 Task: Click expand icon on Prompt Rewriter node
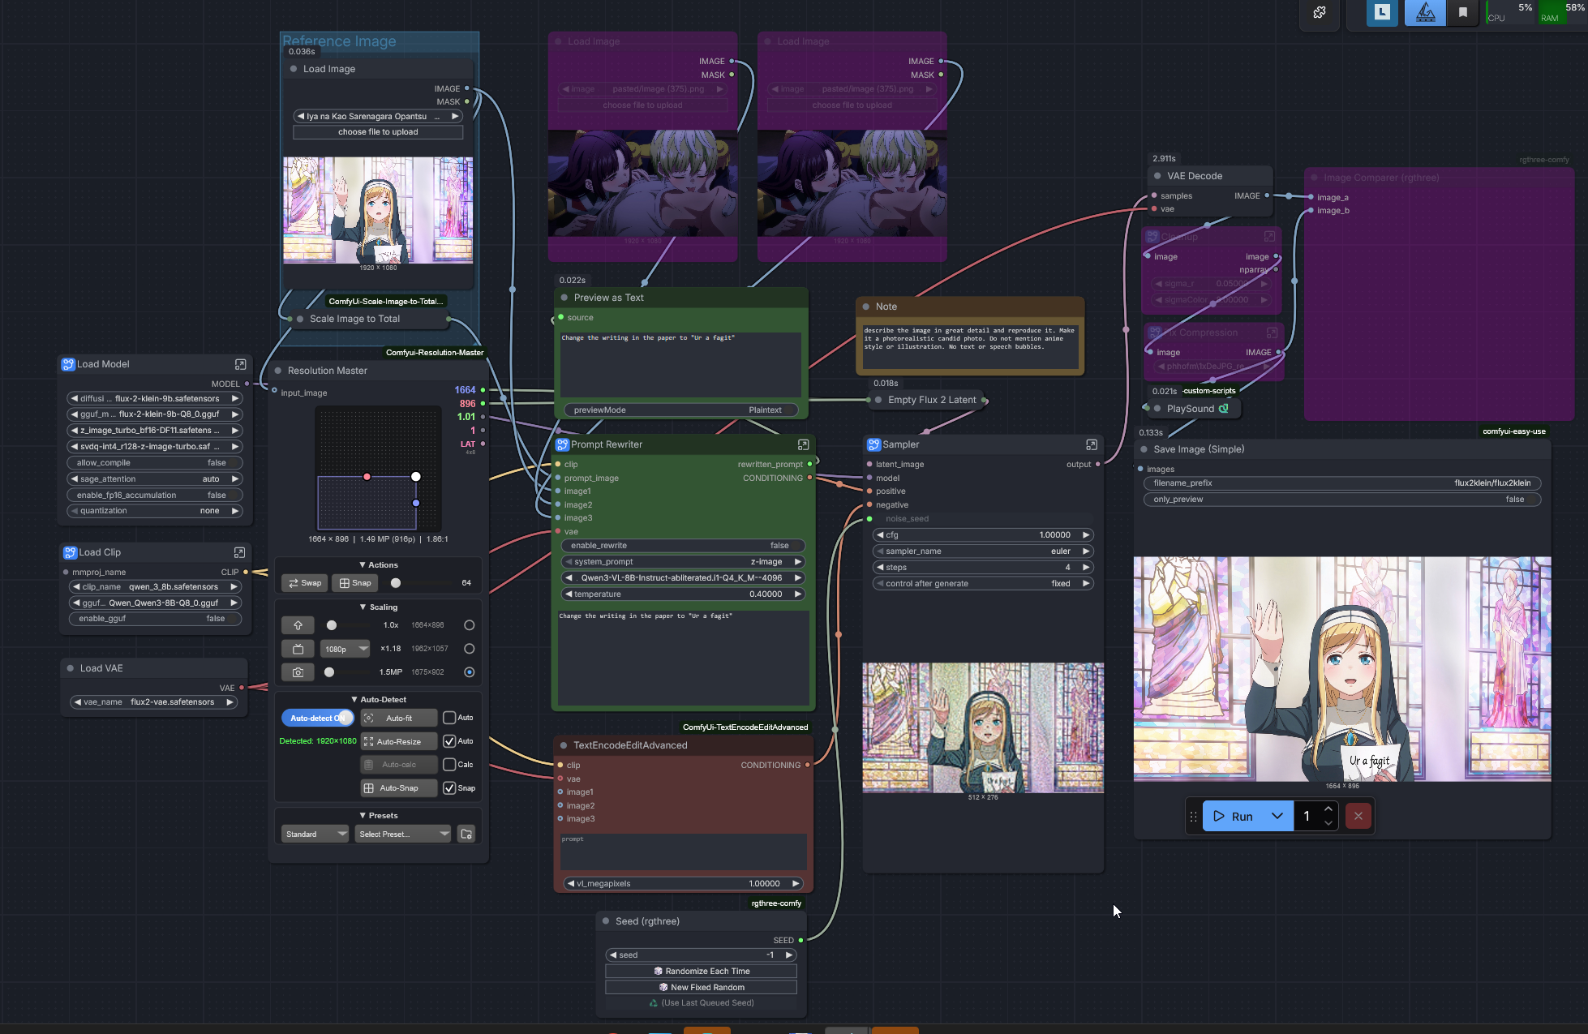[803, 444]
